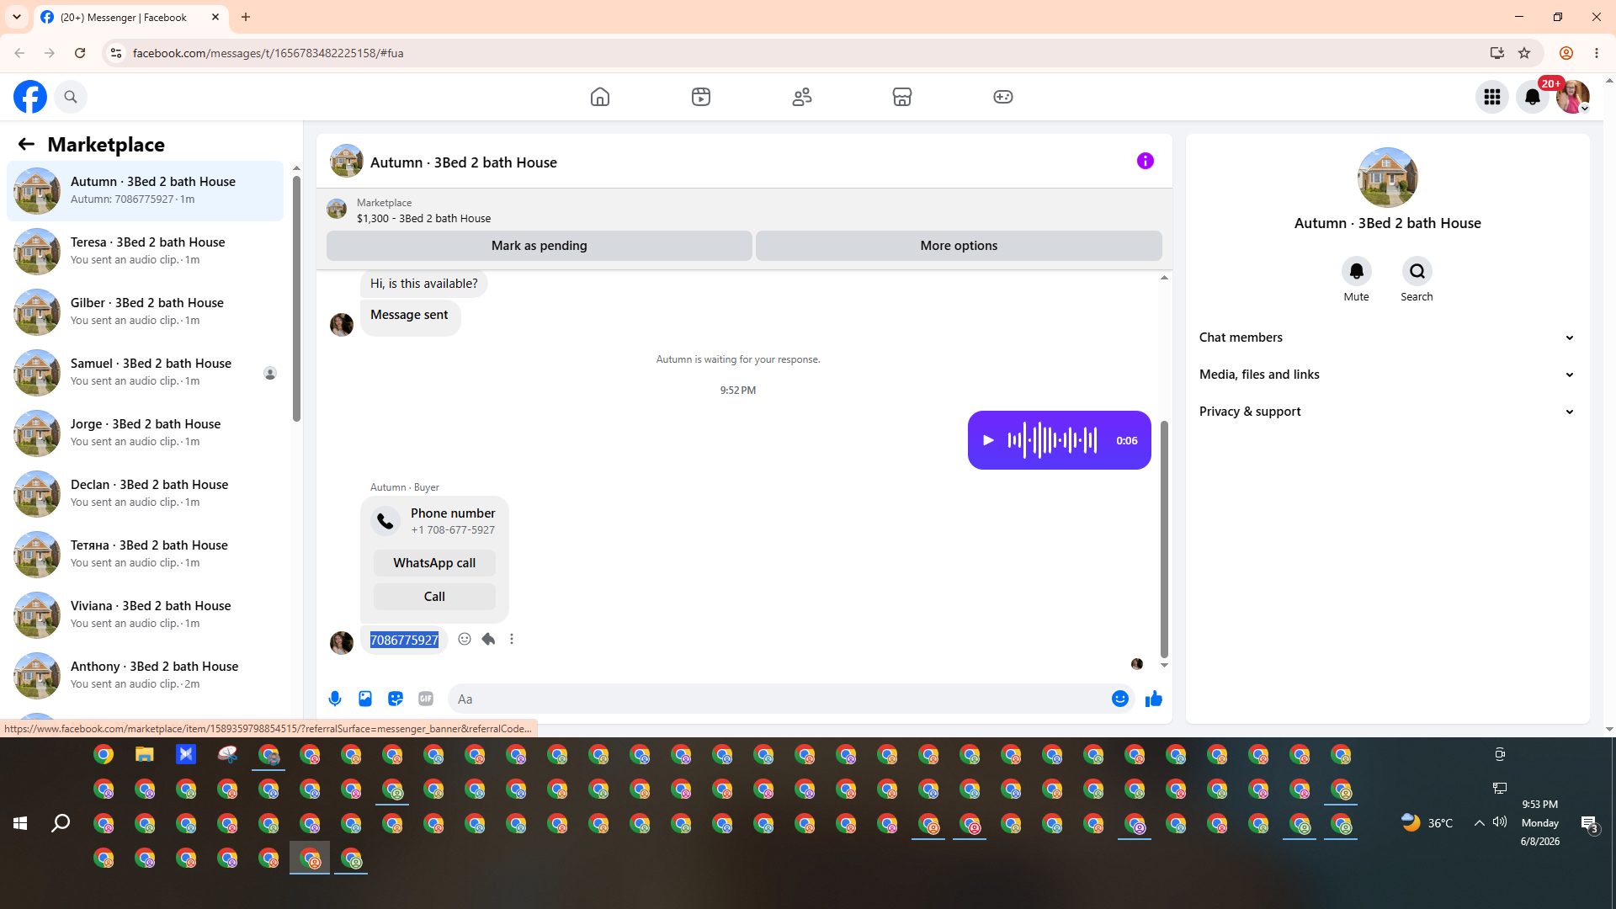Choose a GIF icon
Viewport: 1616px width, 909px height.
(x=426, y=699)
